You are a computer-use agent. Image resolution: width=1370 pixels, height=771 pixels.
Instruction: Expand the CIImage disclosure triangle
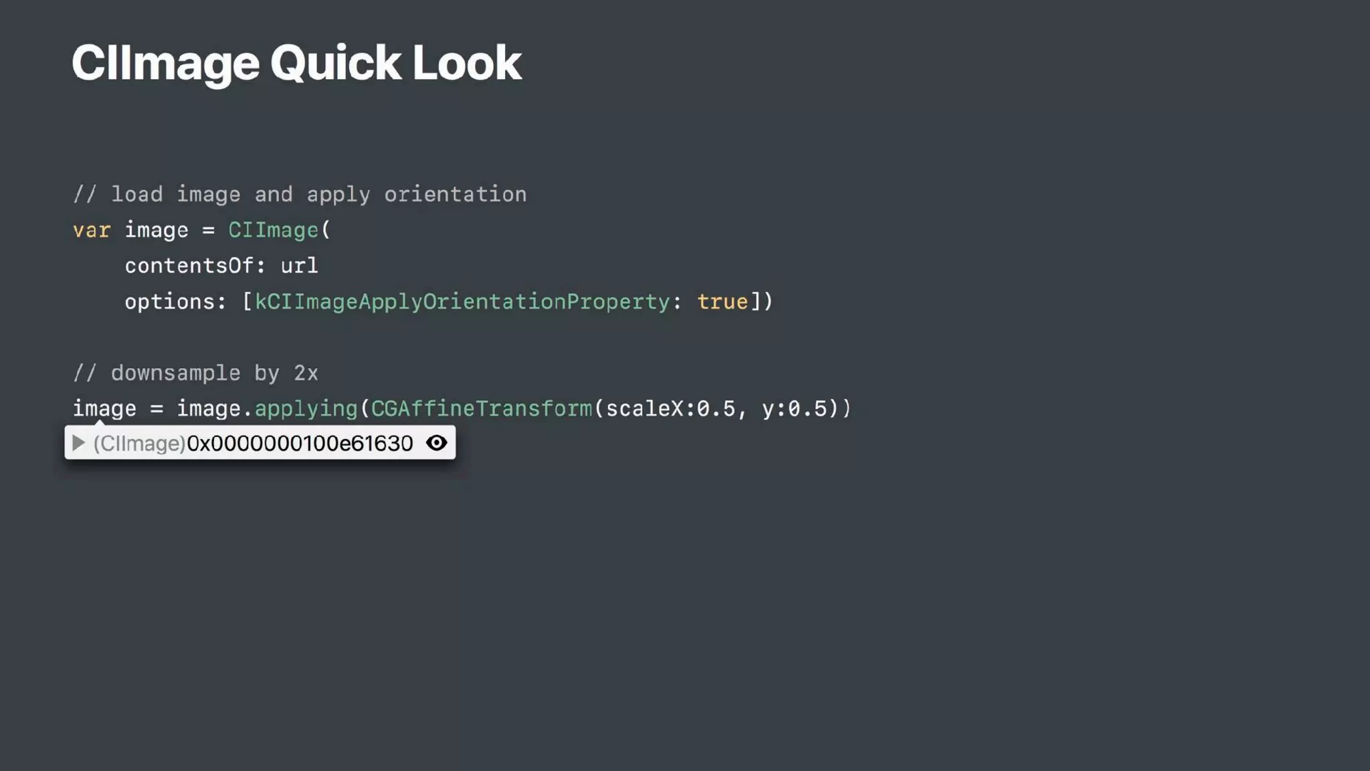(x=78, y=443)
